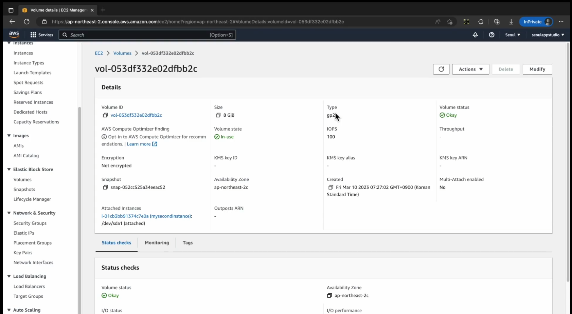572x314 pixels.
Task: Collapse the Network & Security section
Action: 9,213
